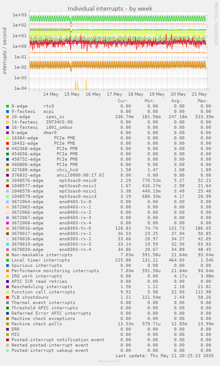Click the orange swatch for 10-edge ipmi_si
The width and height of the screenshot is (220, 366).
tap(8, 117)
